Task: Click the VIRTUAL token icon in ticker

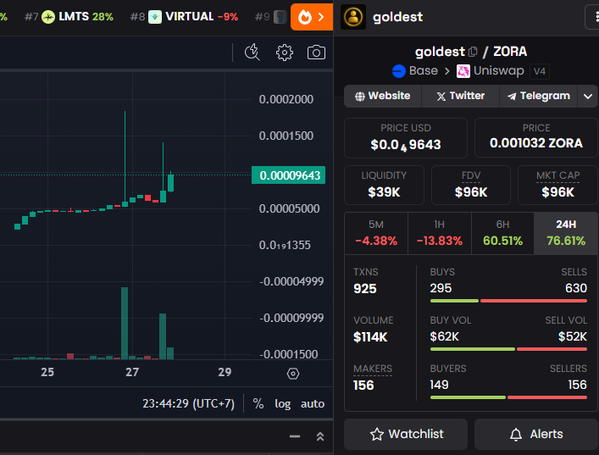Action: [x=155, y=17]
